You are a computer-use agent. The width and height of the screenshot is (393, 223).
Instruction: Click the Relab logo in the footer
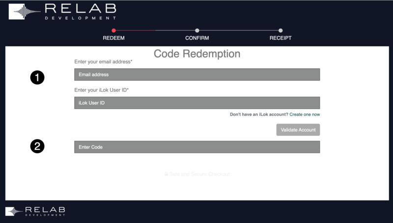35,211
